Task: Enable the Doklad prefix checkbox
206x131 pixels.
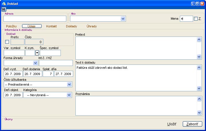Action: pyautogui.click(x=7, y=42)
